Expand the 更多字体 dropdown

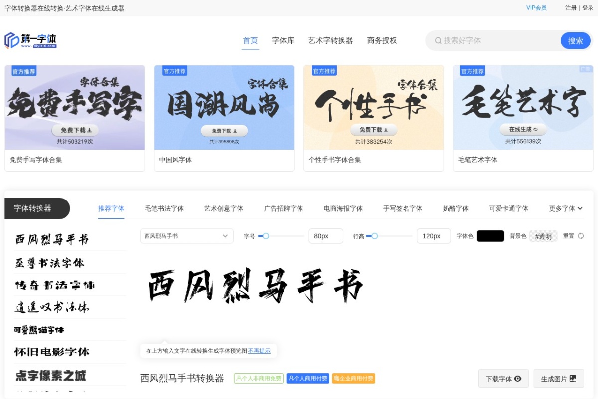(x=566, y=208)
